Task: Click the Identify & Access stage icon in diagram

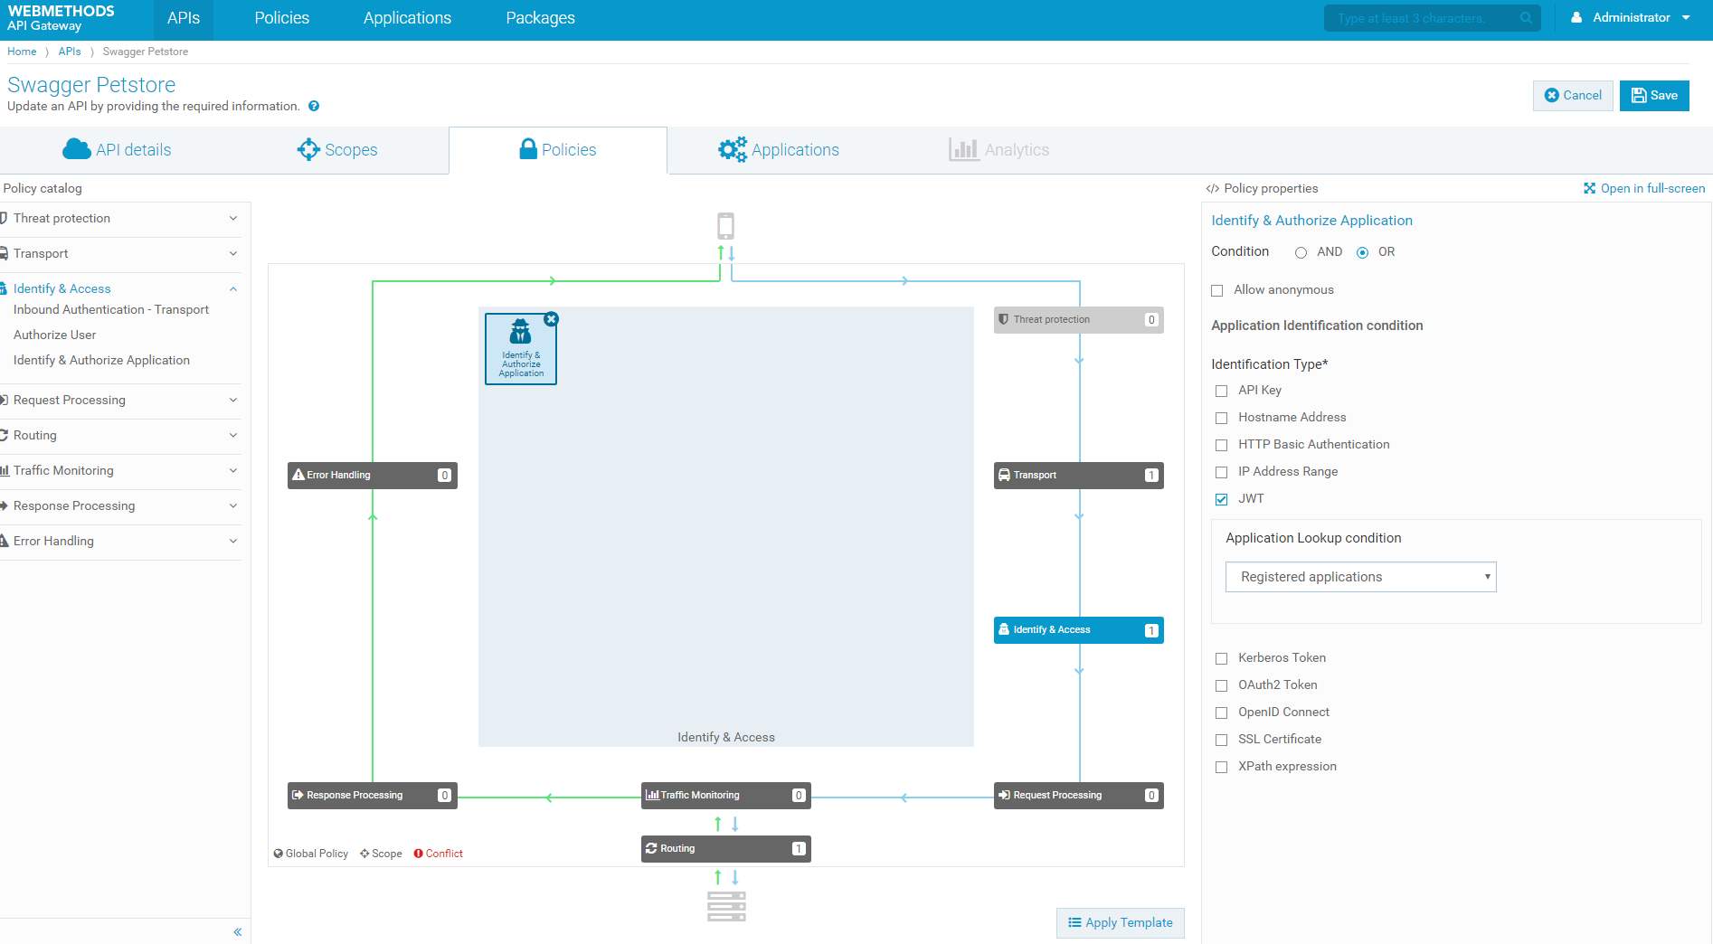Action: click(x=1004, y=629)
